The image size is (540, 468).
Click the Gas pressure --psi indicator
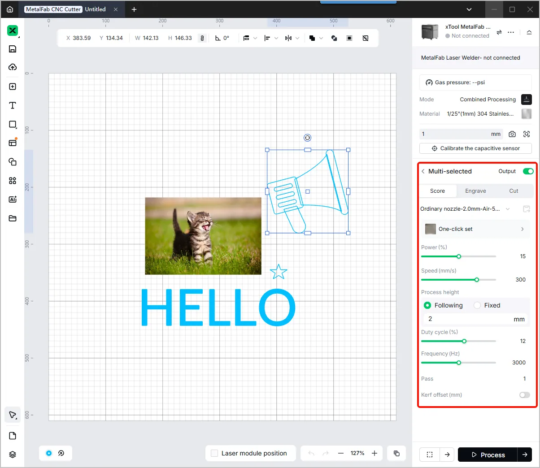(475, 82)
